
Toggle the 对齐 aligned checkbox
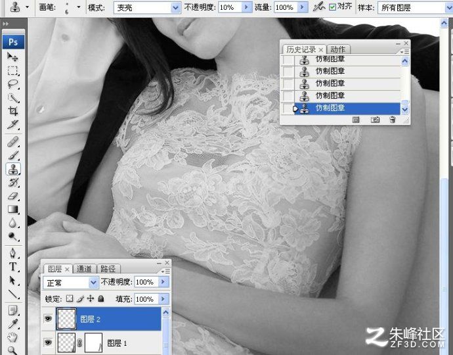(x=332, y=7)
